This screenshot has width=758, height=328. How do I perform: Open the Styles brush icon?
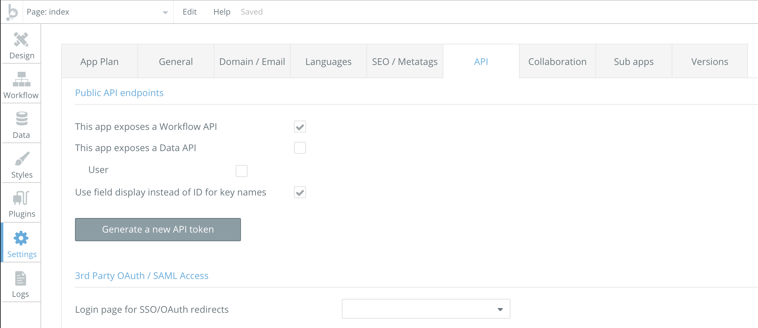coord(22,159)
